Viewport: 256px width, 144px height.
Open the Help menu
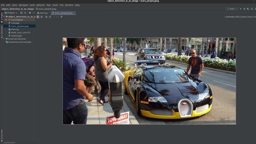(x=77, y=5)
